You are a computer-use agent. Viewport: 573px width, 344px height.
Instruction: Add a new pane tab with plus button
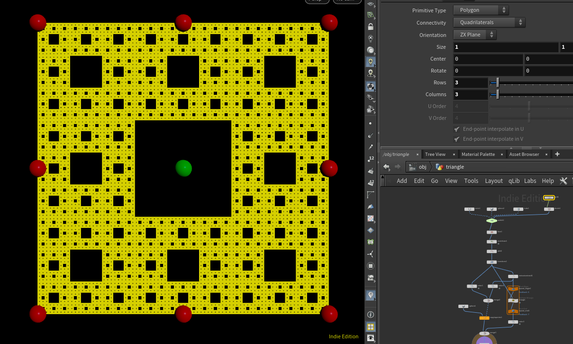coord(557,154)
